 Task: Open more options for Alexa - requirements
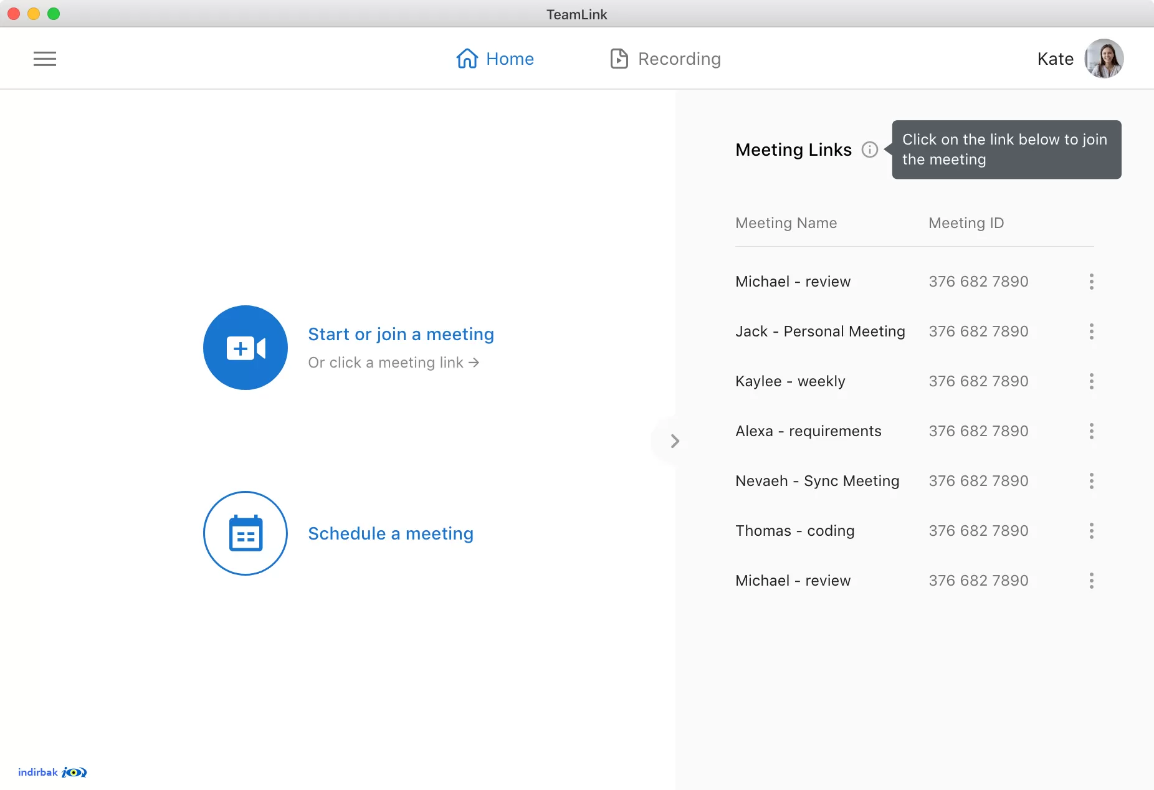coord(1091,431)
